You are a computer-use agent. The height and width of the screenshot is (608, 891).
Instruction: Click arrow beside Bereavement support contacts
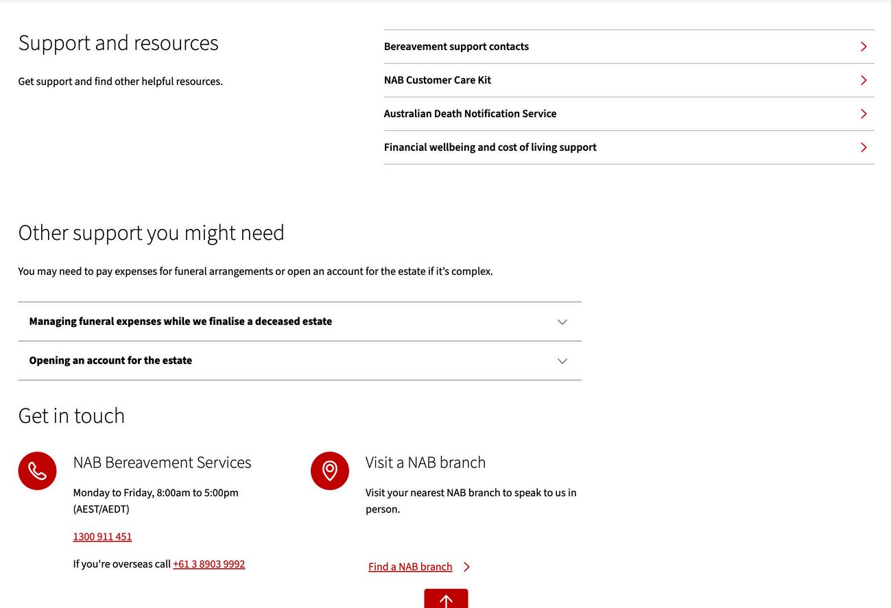pyautogui.click(x=864, y=47)
